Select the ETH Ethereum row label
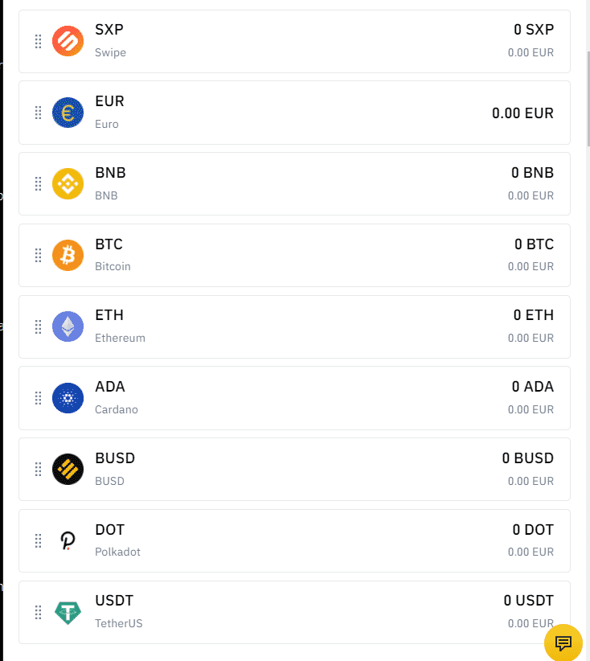The width and height of the screenshot is (590, 661). [109, 315]
